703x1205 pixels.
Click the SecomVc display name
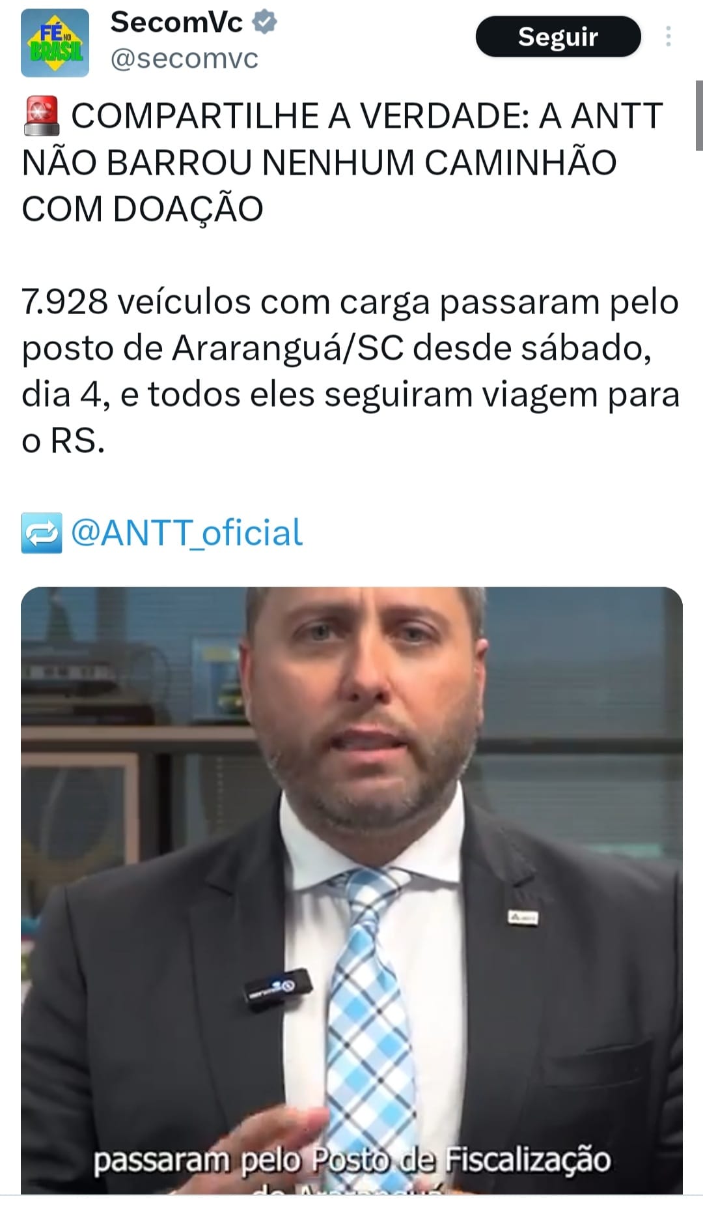click(176, 22)
